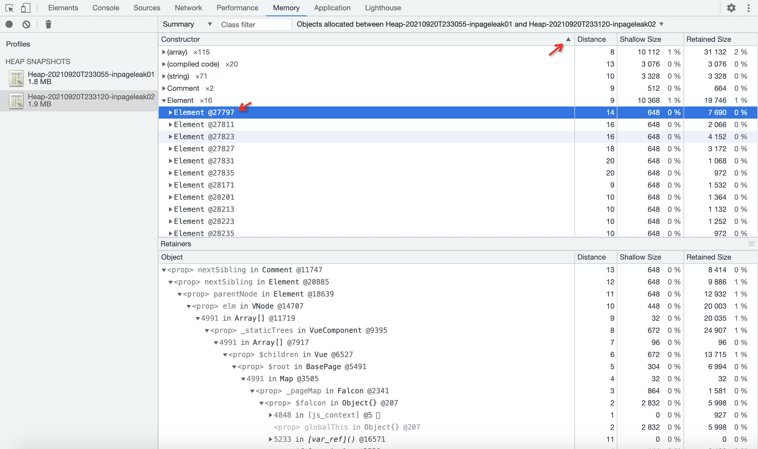
Task: Collapse the Element ×16 group
Action: pos(164,100)
